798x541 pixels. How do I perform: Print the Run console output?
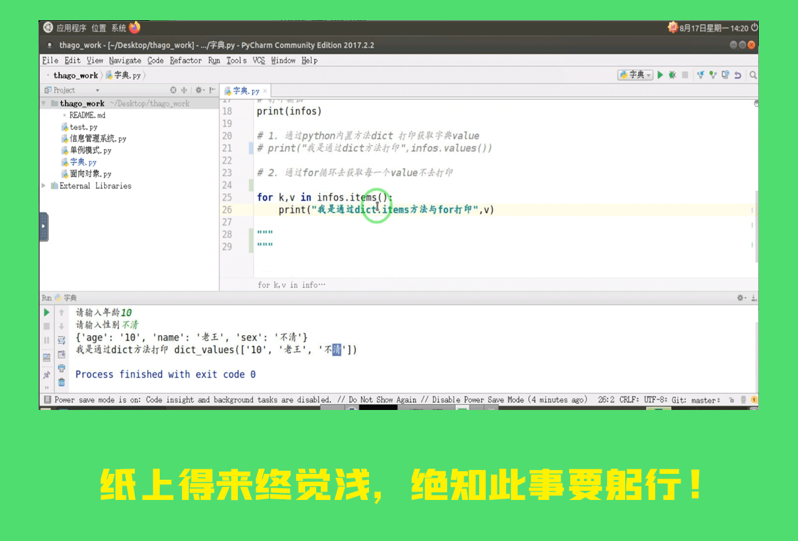pos(61,368)
